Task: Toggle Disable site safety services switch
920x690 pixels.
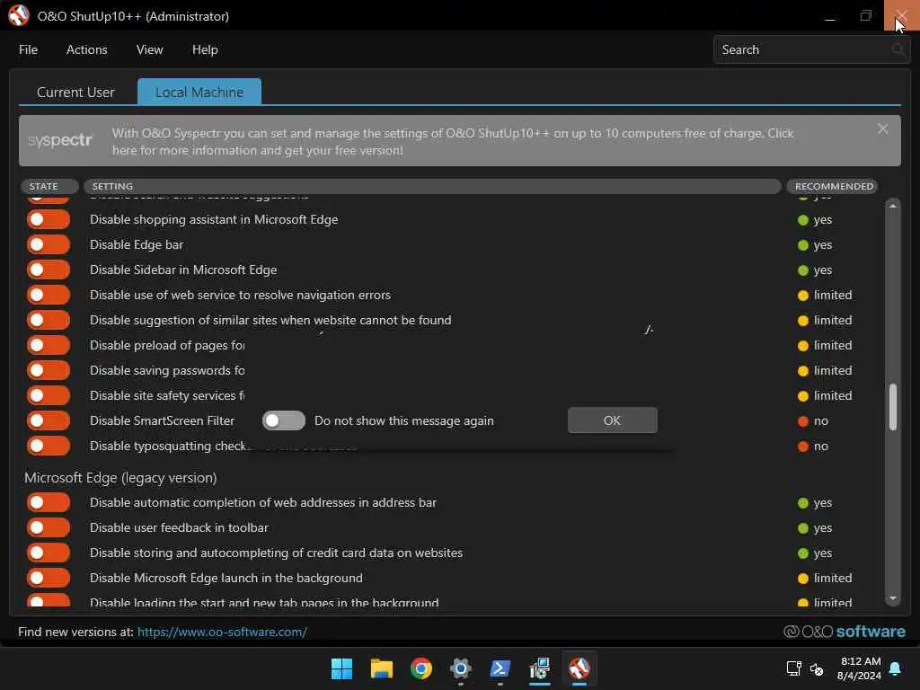Action: pos(49,395)
